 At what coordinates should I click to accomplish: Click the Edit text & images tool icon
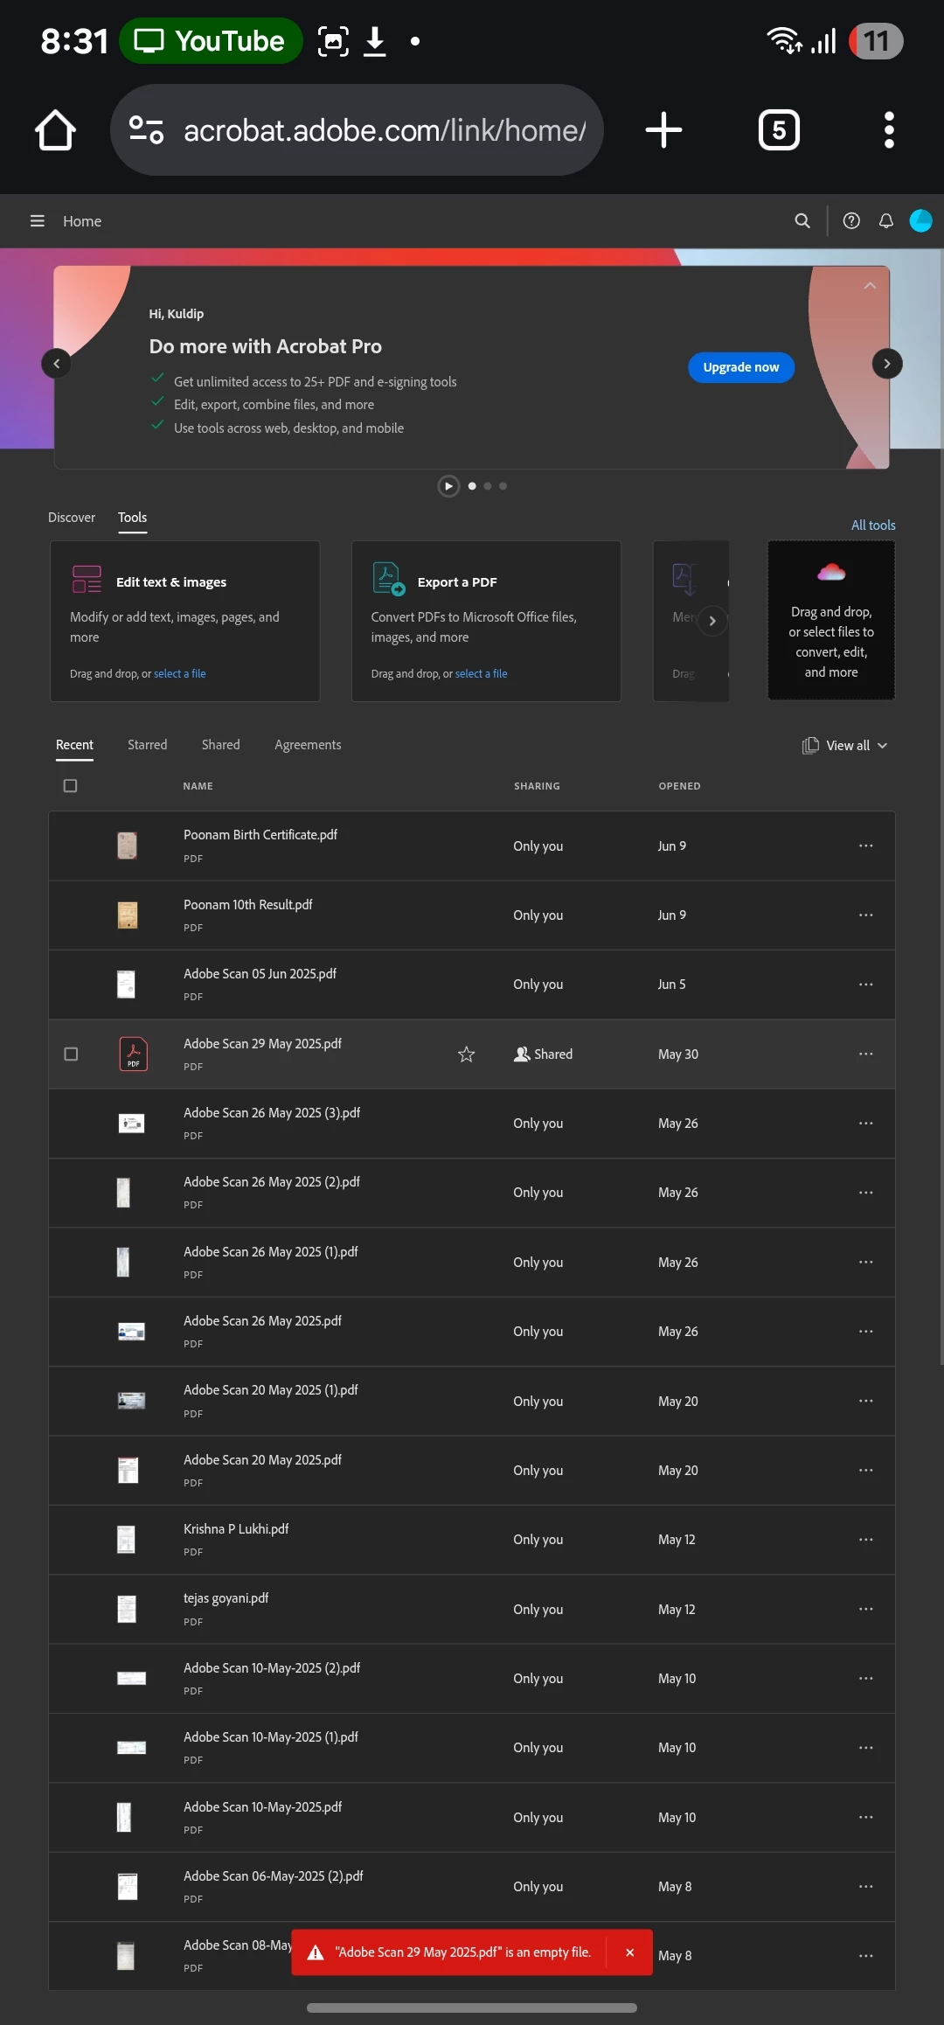pyautogui.click(x=87, y=579)
